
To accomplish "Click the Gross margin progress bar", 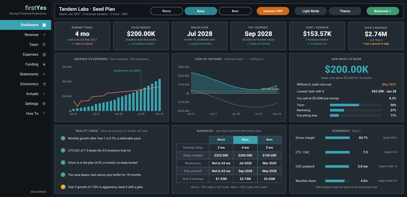I will [338, 138].
